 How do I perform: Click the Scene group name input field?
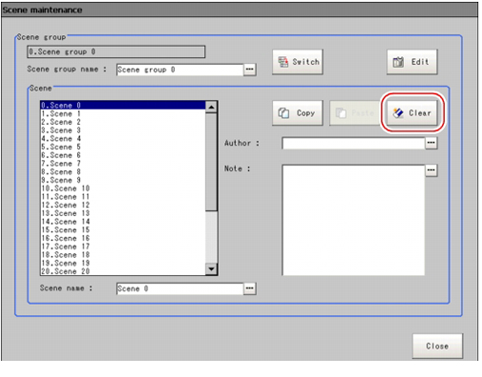(180, 69)
